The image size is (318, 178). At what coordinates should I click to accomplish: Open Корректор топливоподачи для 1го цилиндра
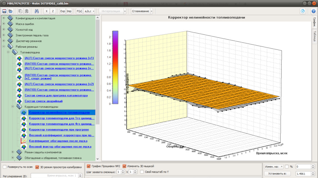coord(62,118)
